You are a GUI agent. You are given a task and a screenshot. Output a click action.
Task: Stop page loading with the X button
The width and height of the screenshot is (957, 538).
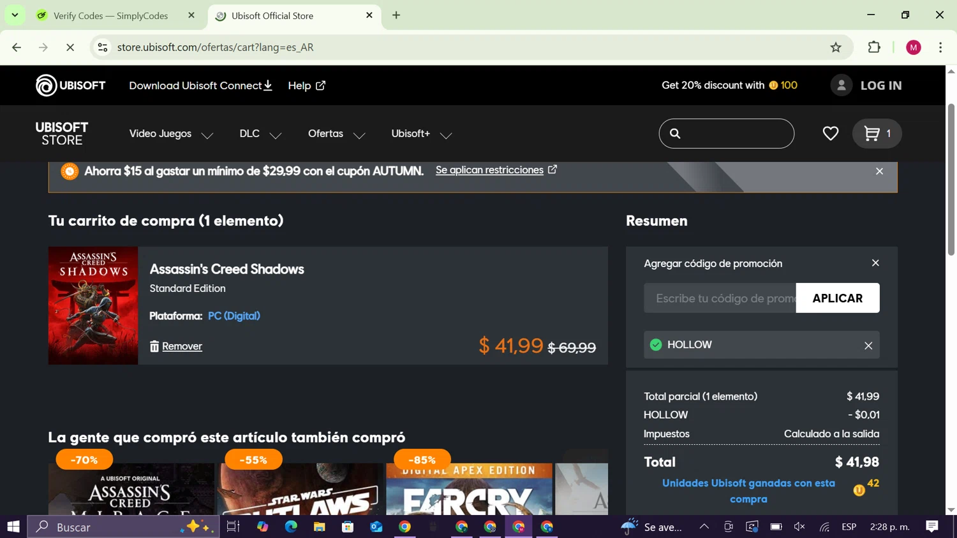pyautogui.click(x=70, y=47)
